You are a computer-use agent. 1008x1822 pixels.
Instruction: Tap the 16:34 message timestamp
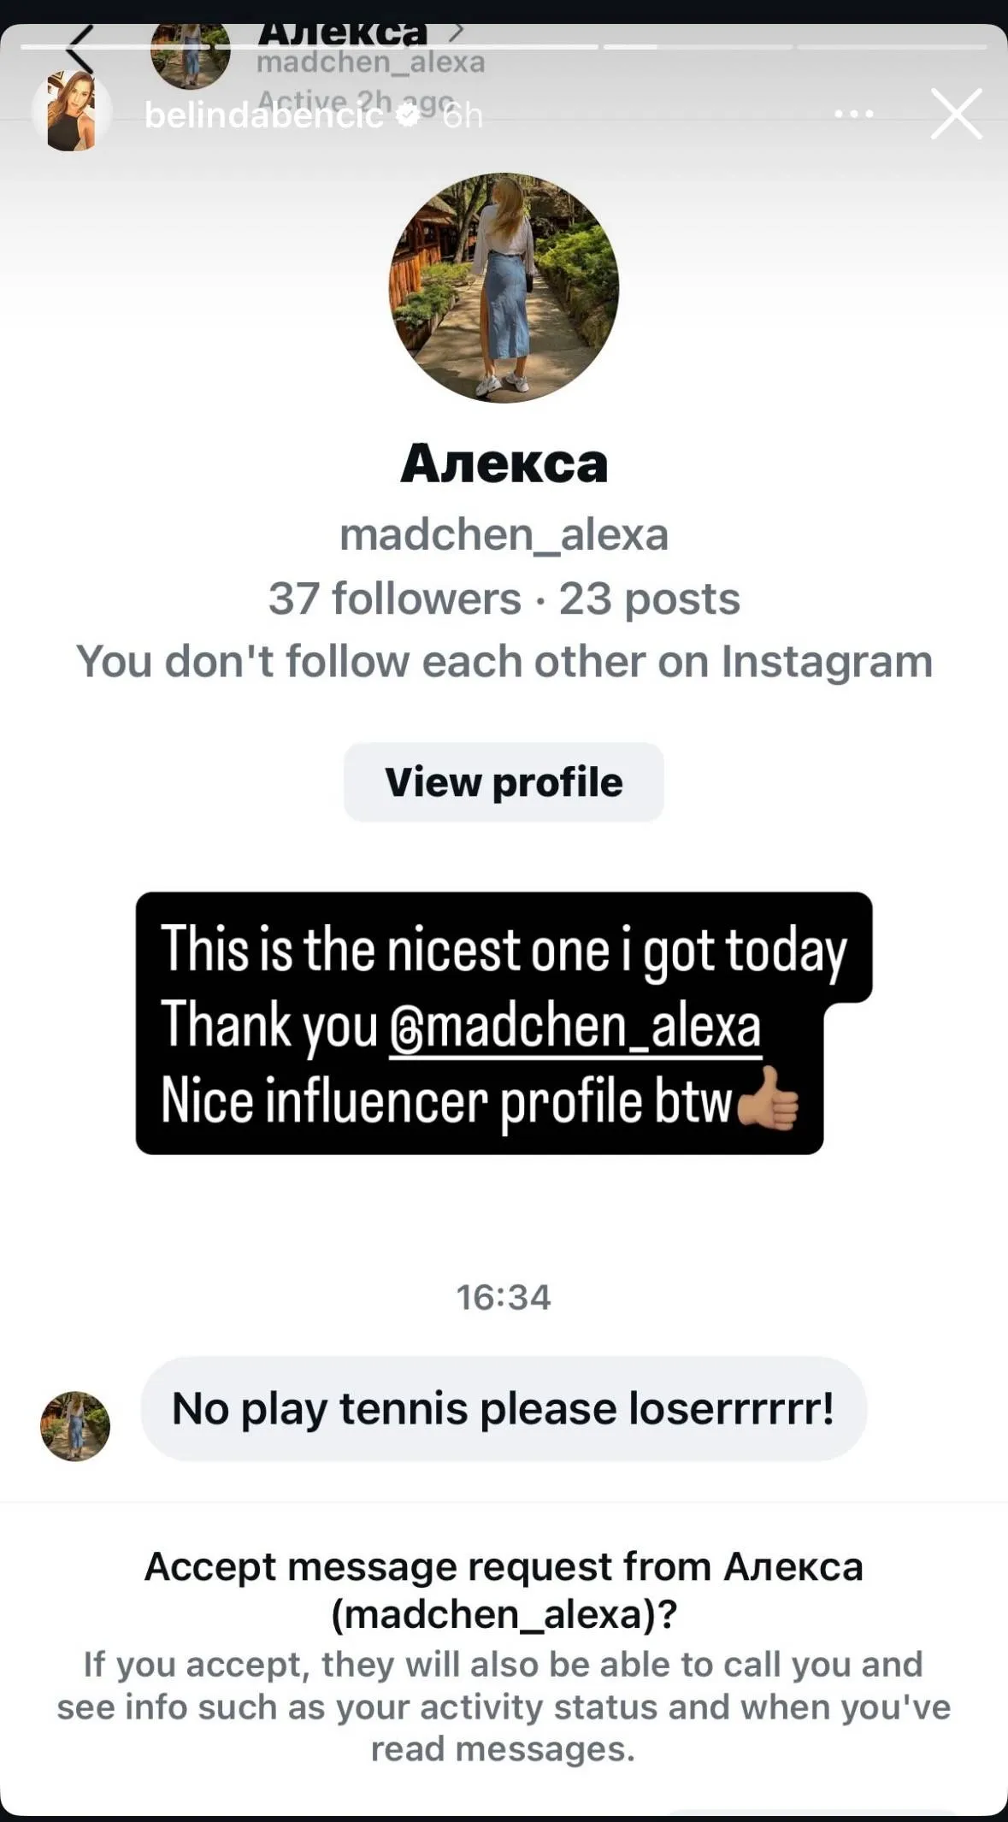504,1297
